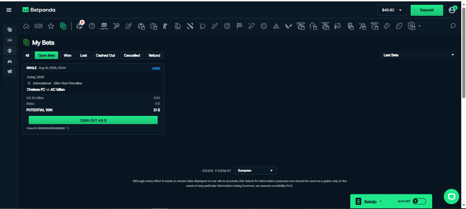Open the Last Bets sort dropdown
Viewport: 466px width, 209px height.
click(x=418, y=55)
